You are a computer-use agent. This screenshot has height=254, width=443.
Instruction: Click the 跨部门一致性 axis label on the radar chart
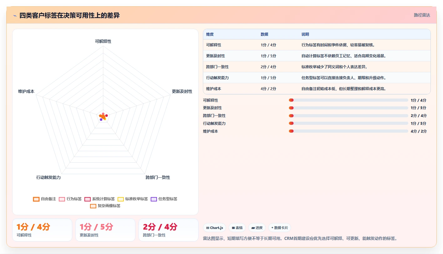158,177
